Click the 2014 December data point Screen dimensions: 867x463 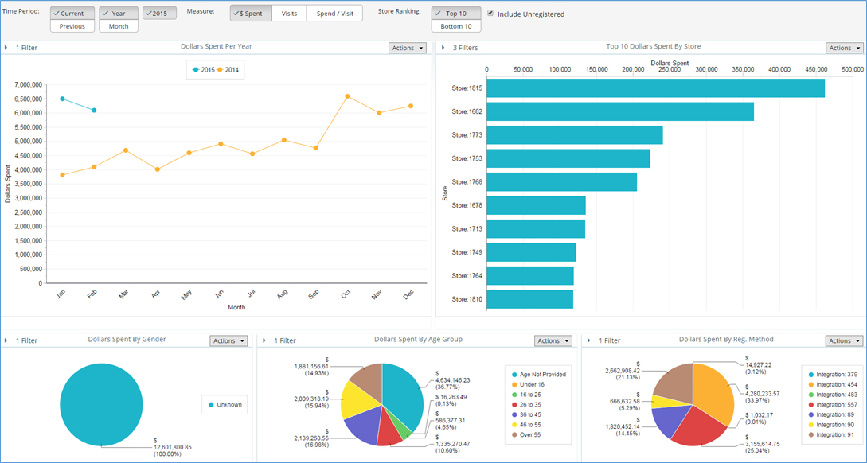click(x=411, y=106)
